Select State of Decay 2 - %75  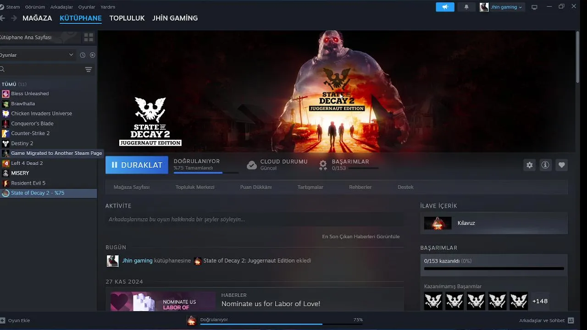(x=48, y=193)
